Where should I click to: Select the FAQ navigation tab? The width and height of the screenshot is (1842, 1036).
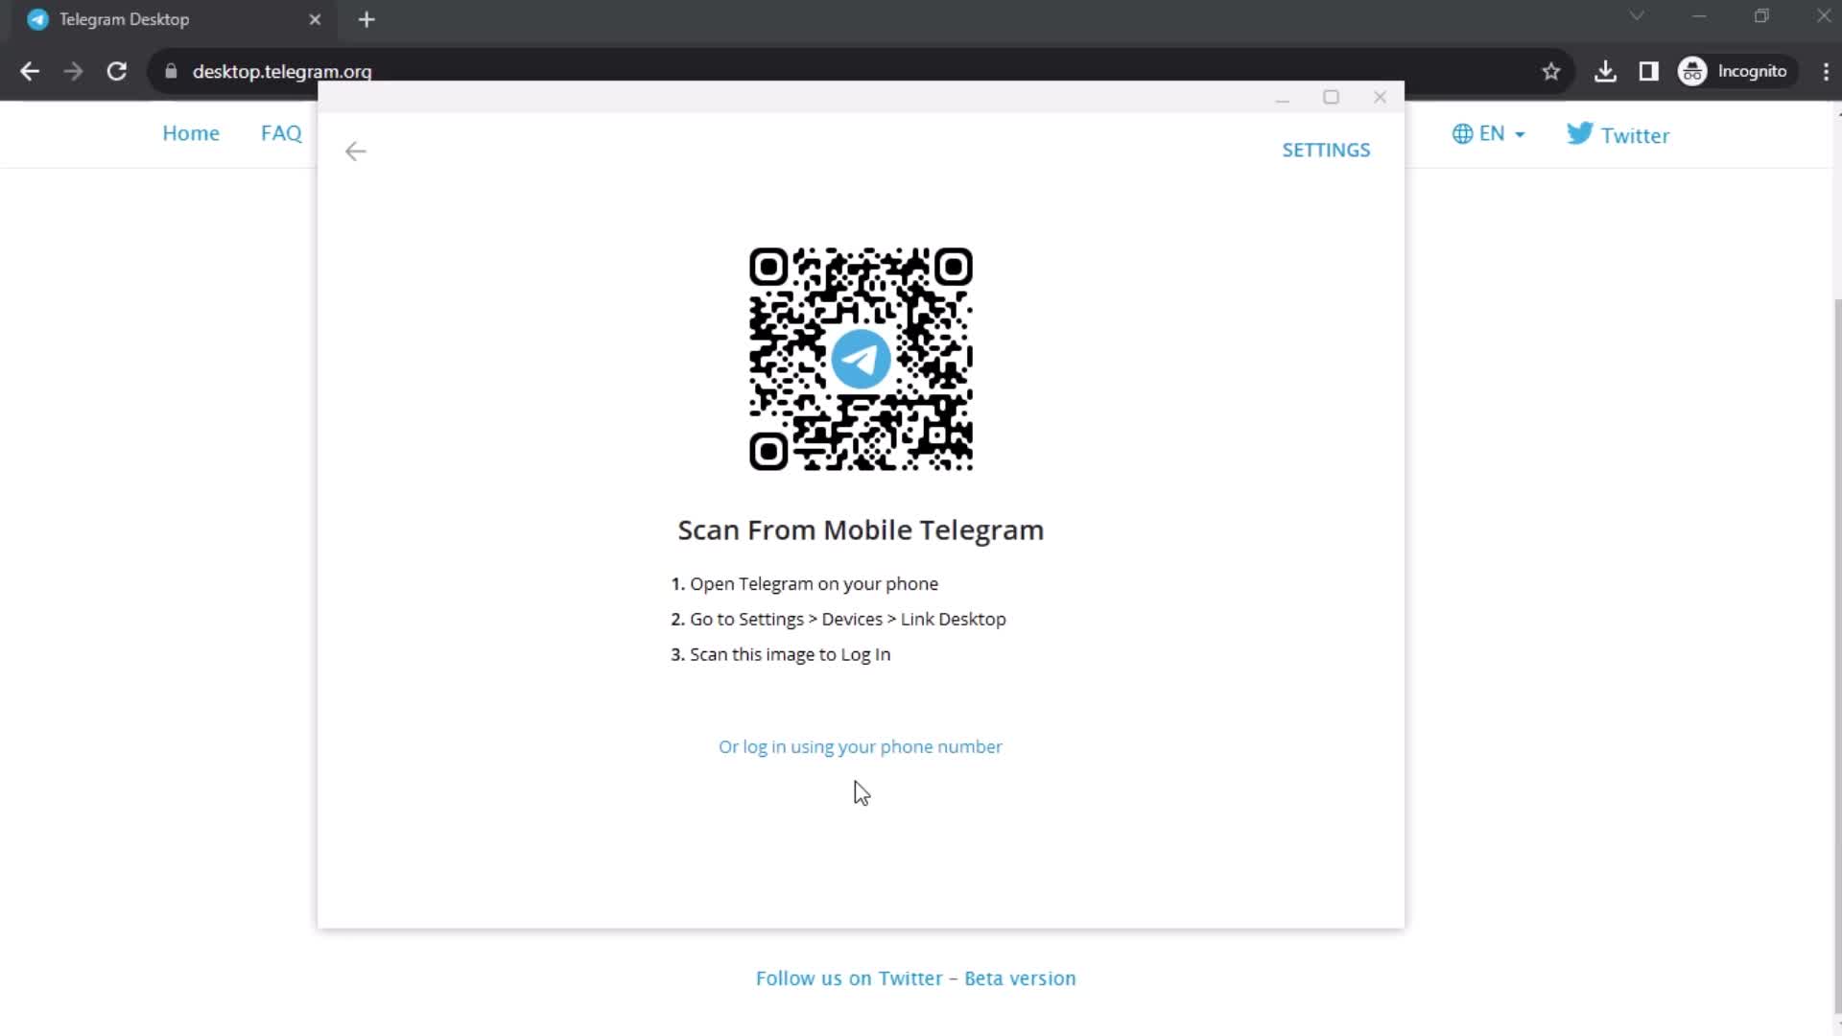281,132
